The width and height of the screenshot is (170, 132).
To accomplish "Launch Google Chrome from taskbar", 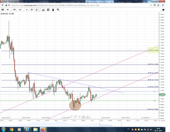I will click(x=11, y=129).
